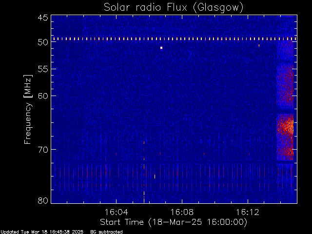Click the 55 frequency tick label
The width and height of the screenshot is (312, 234).
pos(43,69)
